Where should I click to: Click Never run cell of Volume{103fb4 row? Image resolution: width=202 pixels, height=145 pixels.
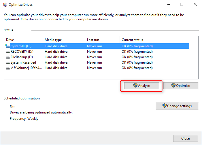coord(95,68)
